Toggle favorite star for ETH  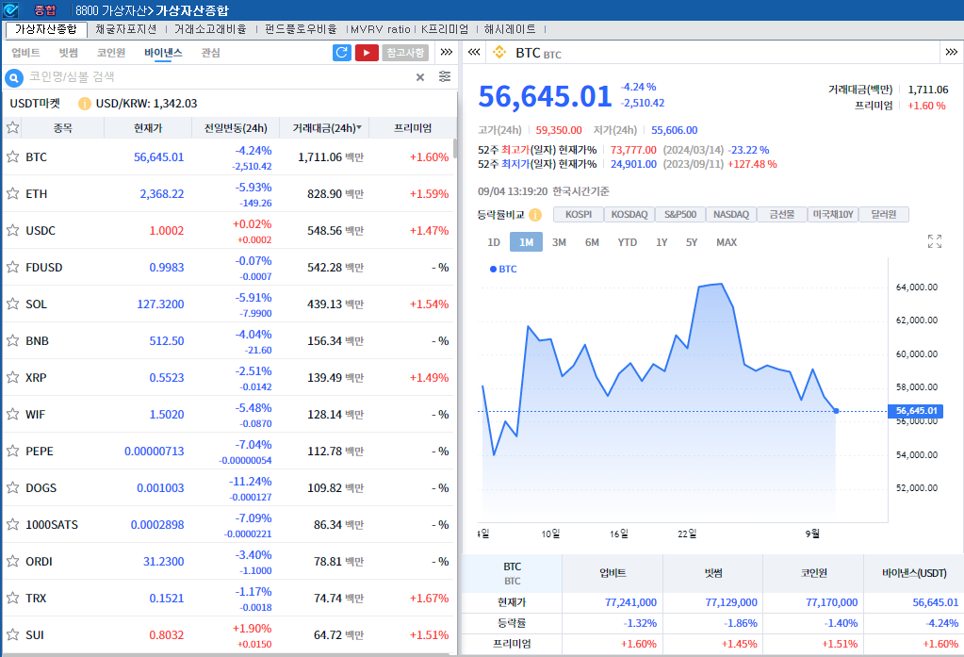coord(13,194)
